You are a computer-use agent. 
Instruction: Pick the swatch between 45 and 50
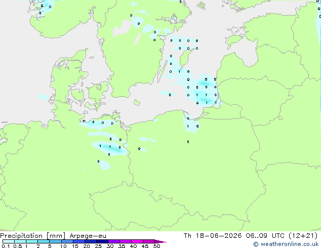(x=149, y=241)
